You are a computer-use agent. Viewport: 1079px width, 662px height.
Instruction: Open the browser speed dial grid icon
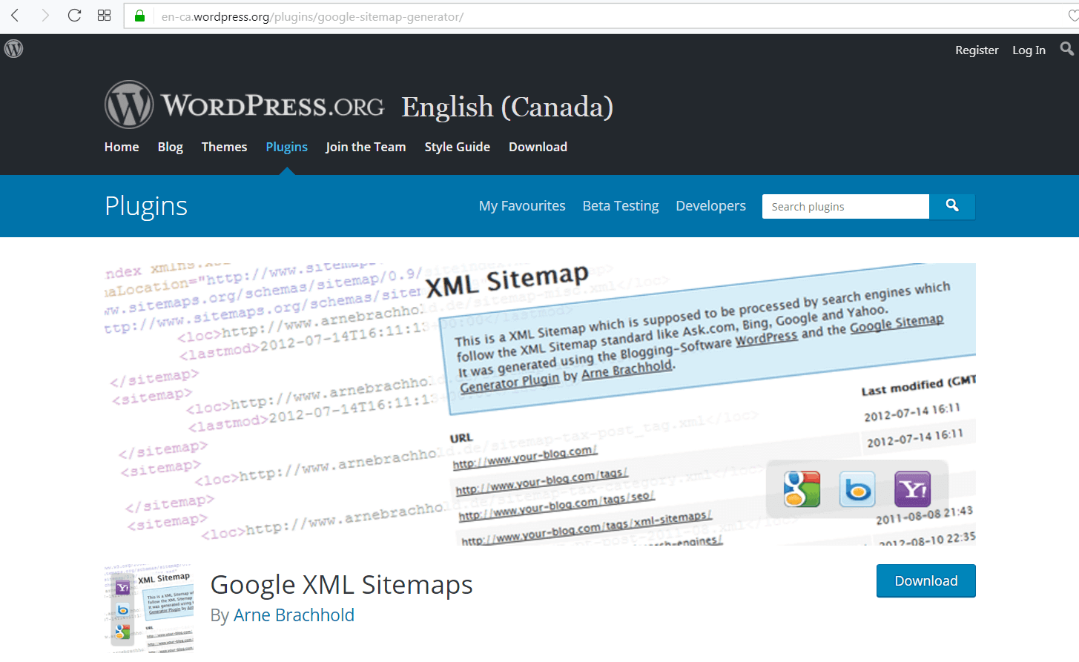[104, 16]
